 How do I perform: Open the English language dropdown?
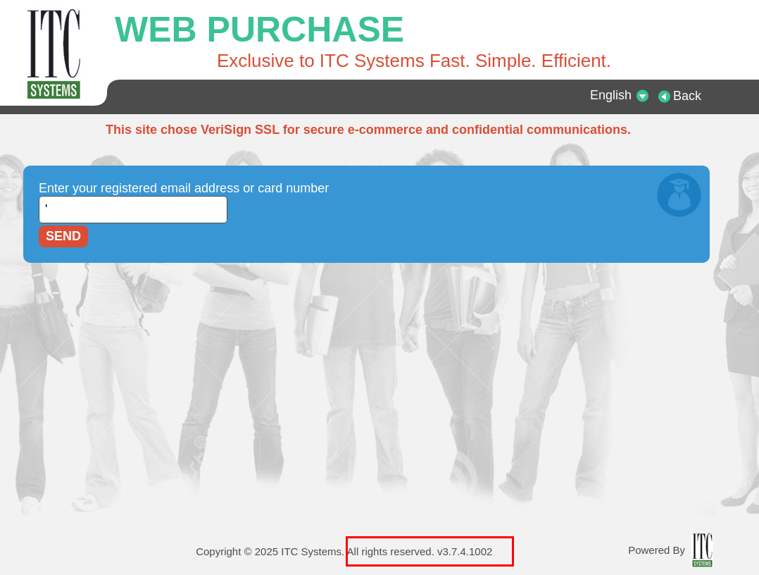619,95
